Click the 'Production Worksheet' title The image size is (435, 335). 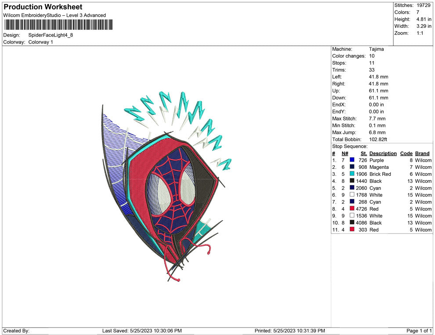click(x=43, y=7)
